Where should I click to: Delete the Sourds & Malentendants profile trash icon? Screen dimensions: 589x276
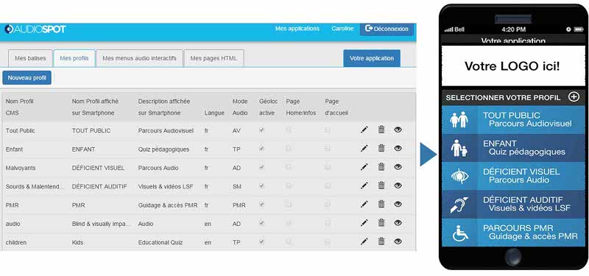[381, 185]
